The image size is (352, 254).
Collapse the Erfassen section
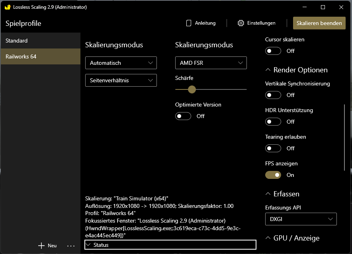[x=282, y=194]
